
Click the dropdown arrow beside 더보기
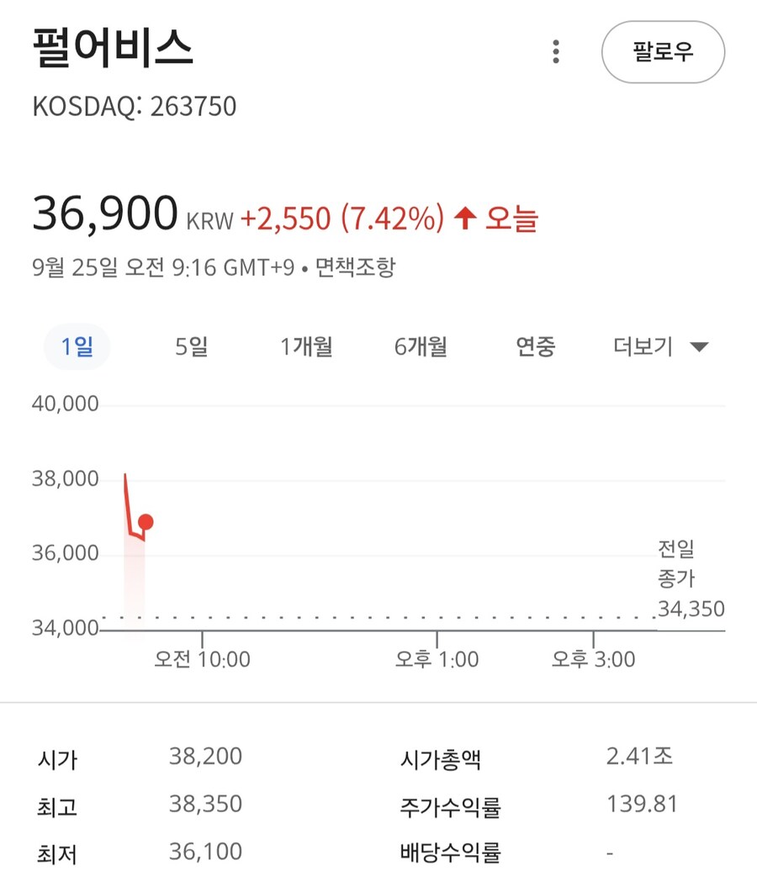(699, 347)
